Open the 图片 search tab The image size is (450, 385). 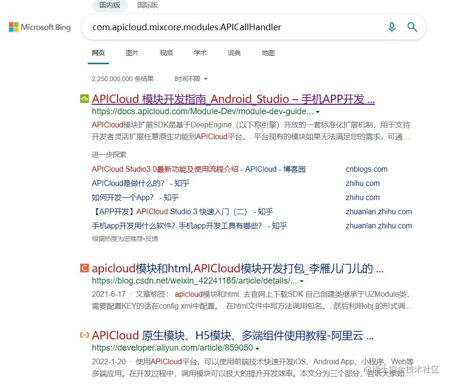pyautogui.click(x=132, y=53)
